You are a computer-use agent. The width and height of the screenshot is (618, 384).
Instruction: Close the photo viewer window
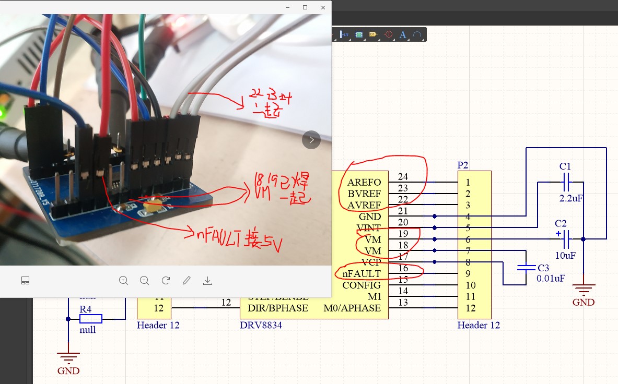pyautogui.click(x=323, y=7)
